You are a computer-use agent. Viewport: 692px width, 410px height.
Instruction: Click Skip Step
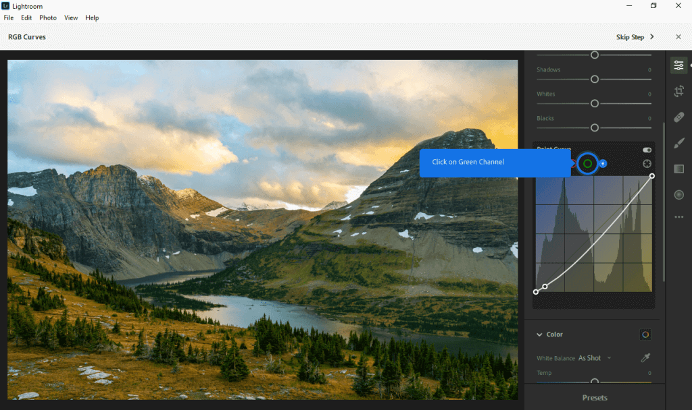[635, 37]
